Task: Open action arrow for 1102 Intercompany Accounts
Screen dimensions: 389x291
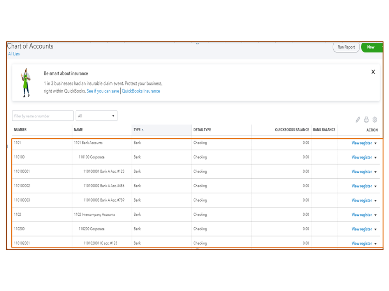Action: (375, 215)
